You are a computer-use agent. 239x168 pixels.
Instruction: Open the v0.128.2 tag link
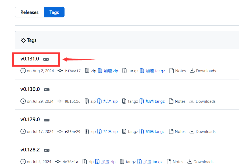[30, 150]
